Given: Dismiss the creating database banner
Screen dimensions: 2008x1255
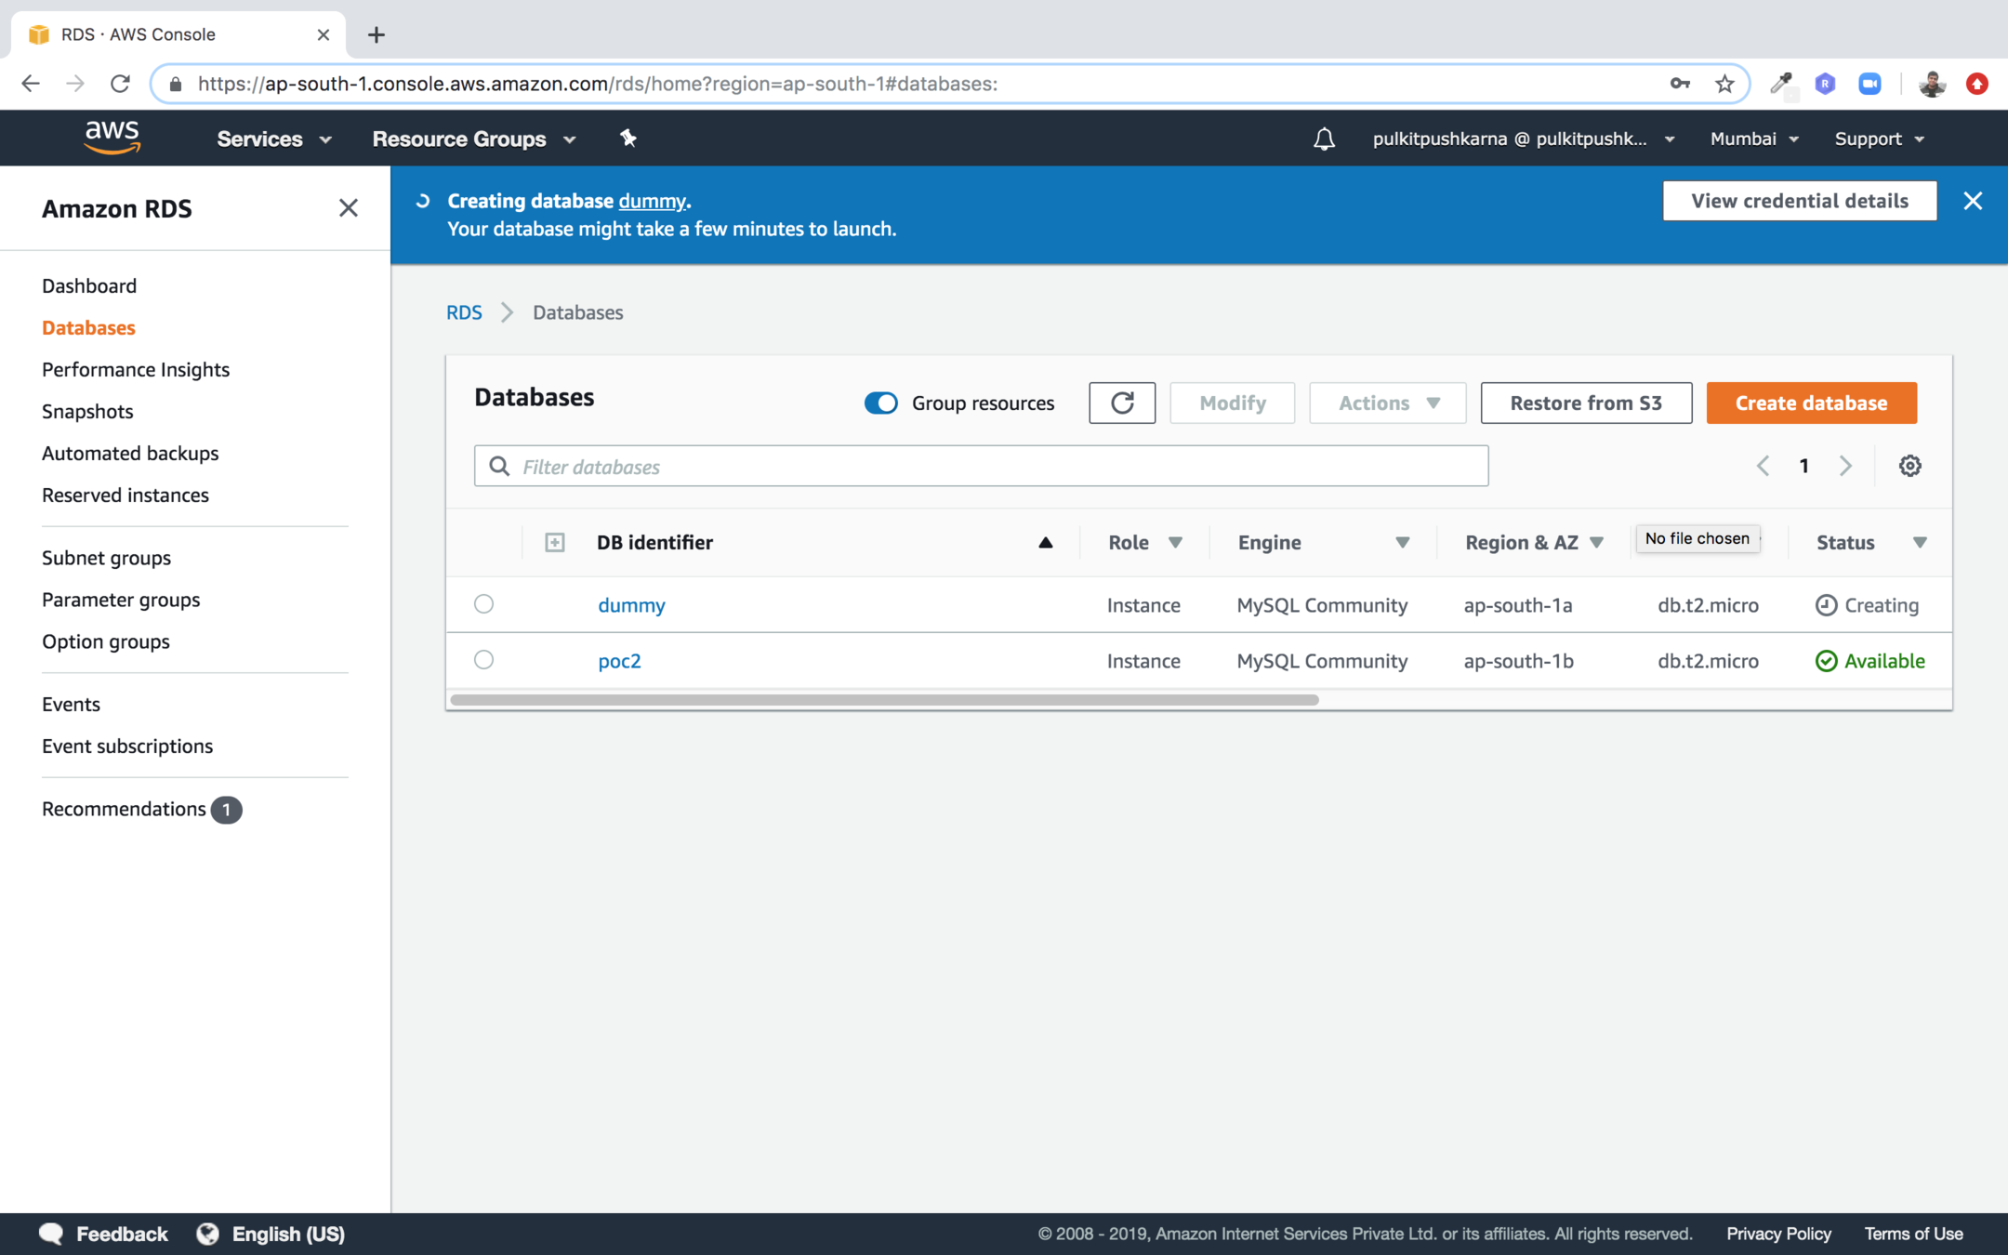Looking at the screenshot, I should 1973,201.
